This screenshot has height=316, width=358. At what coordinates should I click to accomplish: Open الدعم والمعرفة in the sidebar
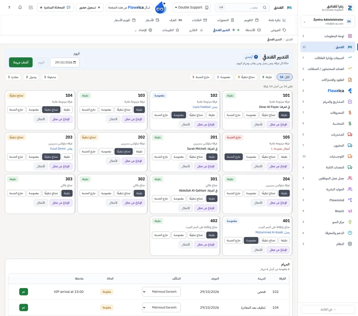click(328, 233)
